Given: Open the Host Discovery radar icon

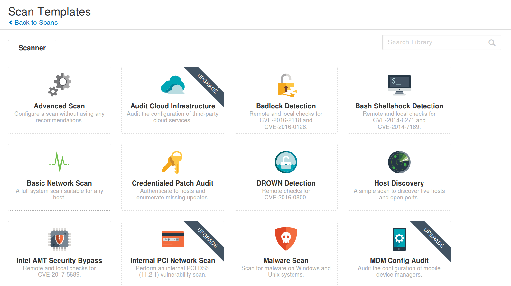Looking at the screenshot, I should [399, 162].
